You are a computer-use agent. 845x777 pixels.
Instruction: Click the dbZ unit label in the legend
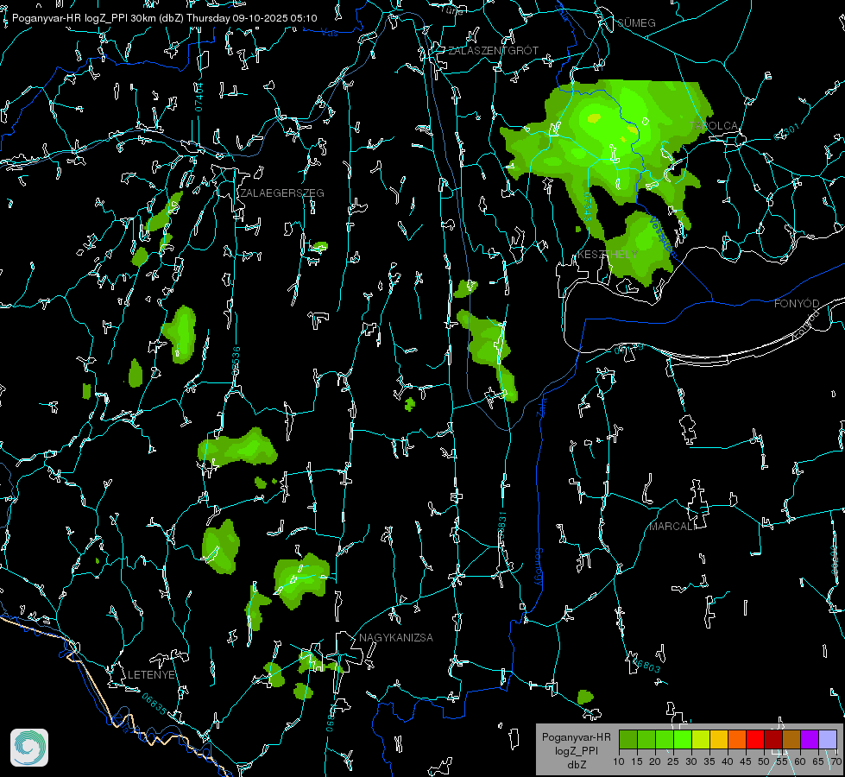[x=576, y=765]
